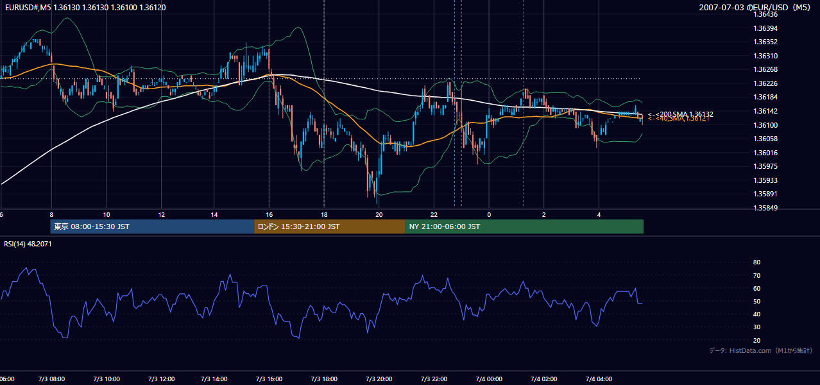Click RSI scale level 40
The width and height of the screenshot is (820, 385).
click(x=756, y=314)
